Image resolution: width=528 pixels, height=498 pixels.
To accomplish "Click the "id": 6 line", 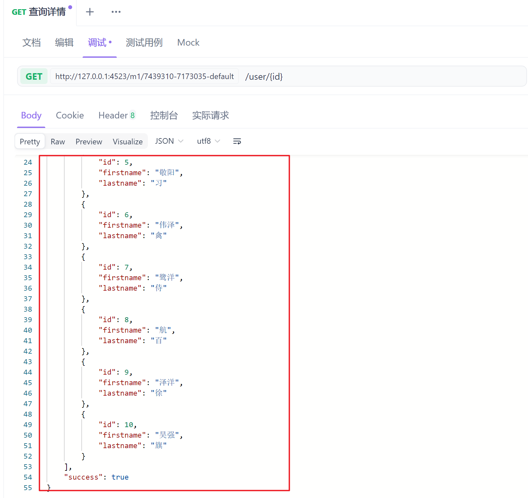I will (x=115, y=215).
